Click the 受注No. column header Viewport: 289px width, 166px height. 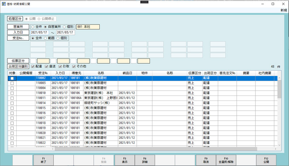click(43, 73)
